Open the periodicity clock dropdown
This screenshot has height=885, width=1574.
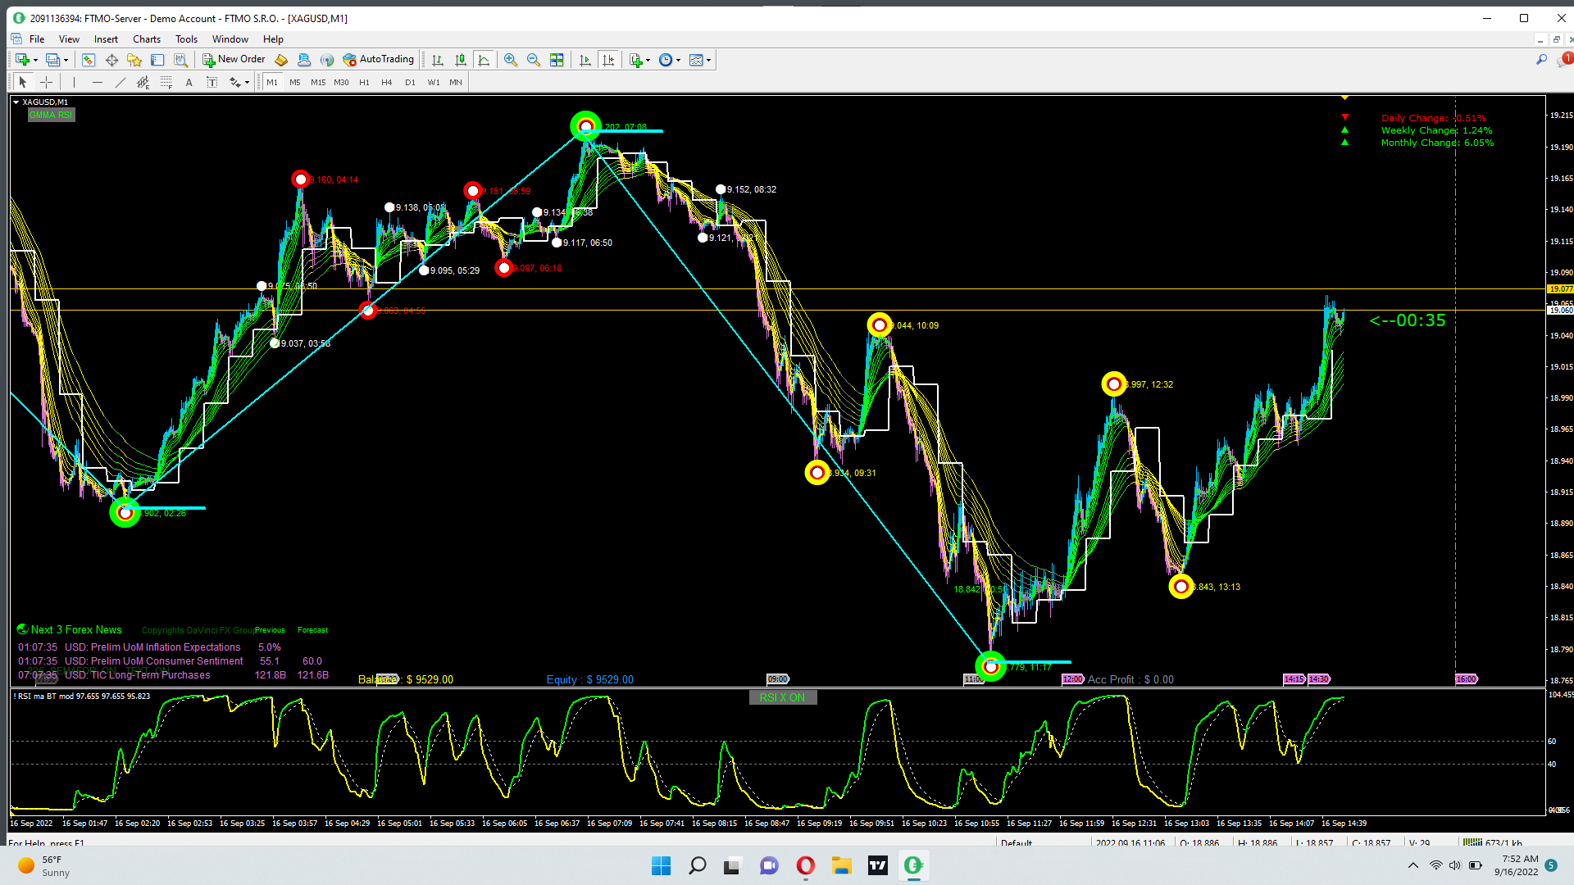pos(678,60)
